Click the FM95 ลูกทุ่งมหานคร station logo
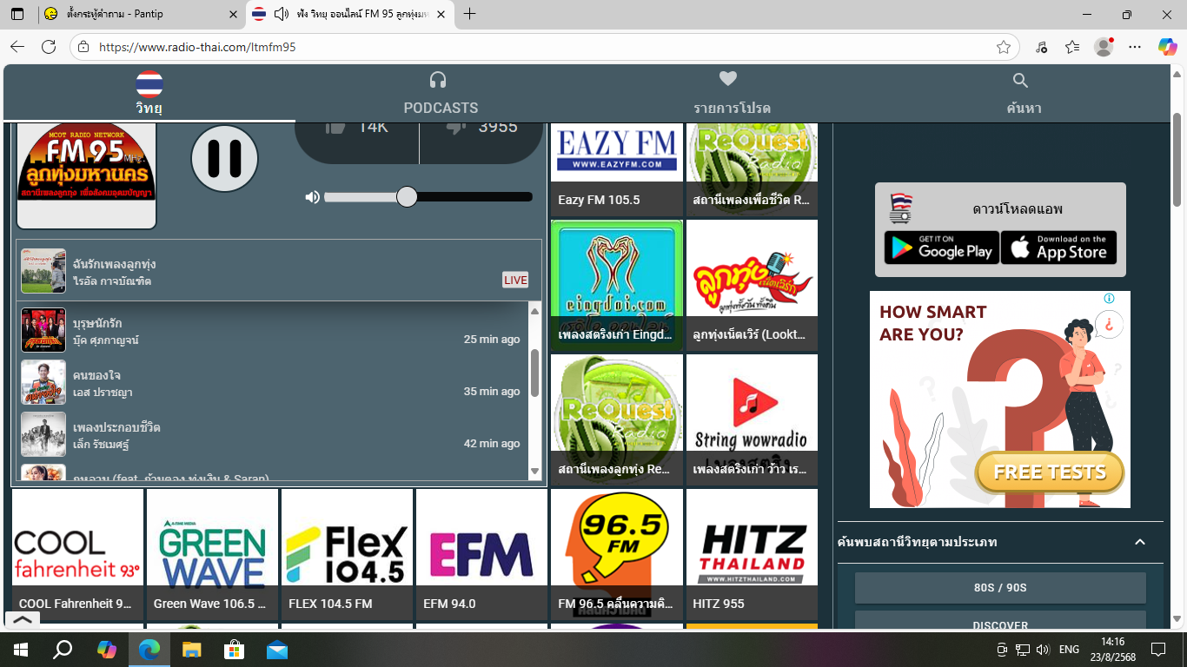This screenshot has height=667, width=1187. [87, 175]
